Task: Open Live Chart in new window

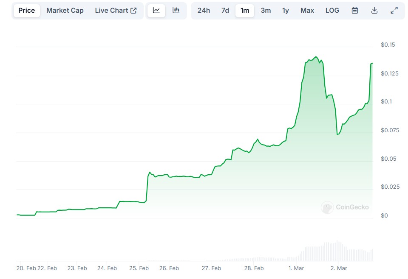Action: click(x=116, y=11)
